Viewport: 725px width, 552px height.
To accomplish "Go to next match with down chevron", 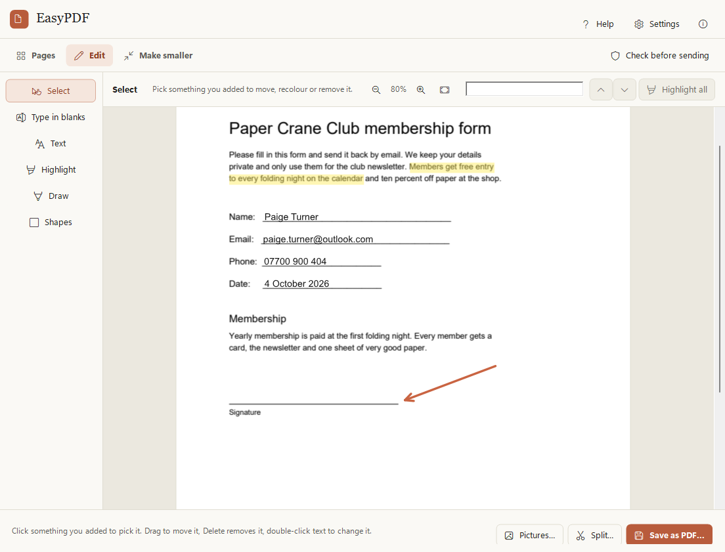I will click(625, 90).
